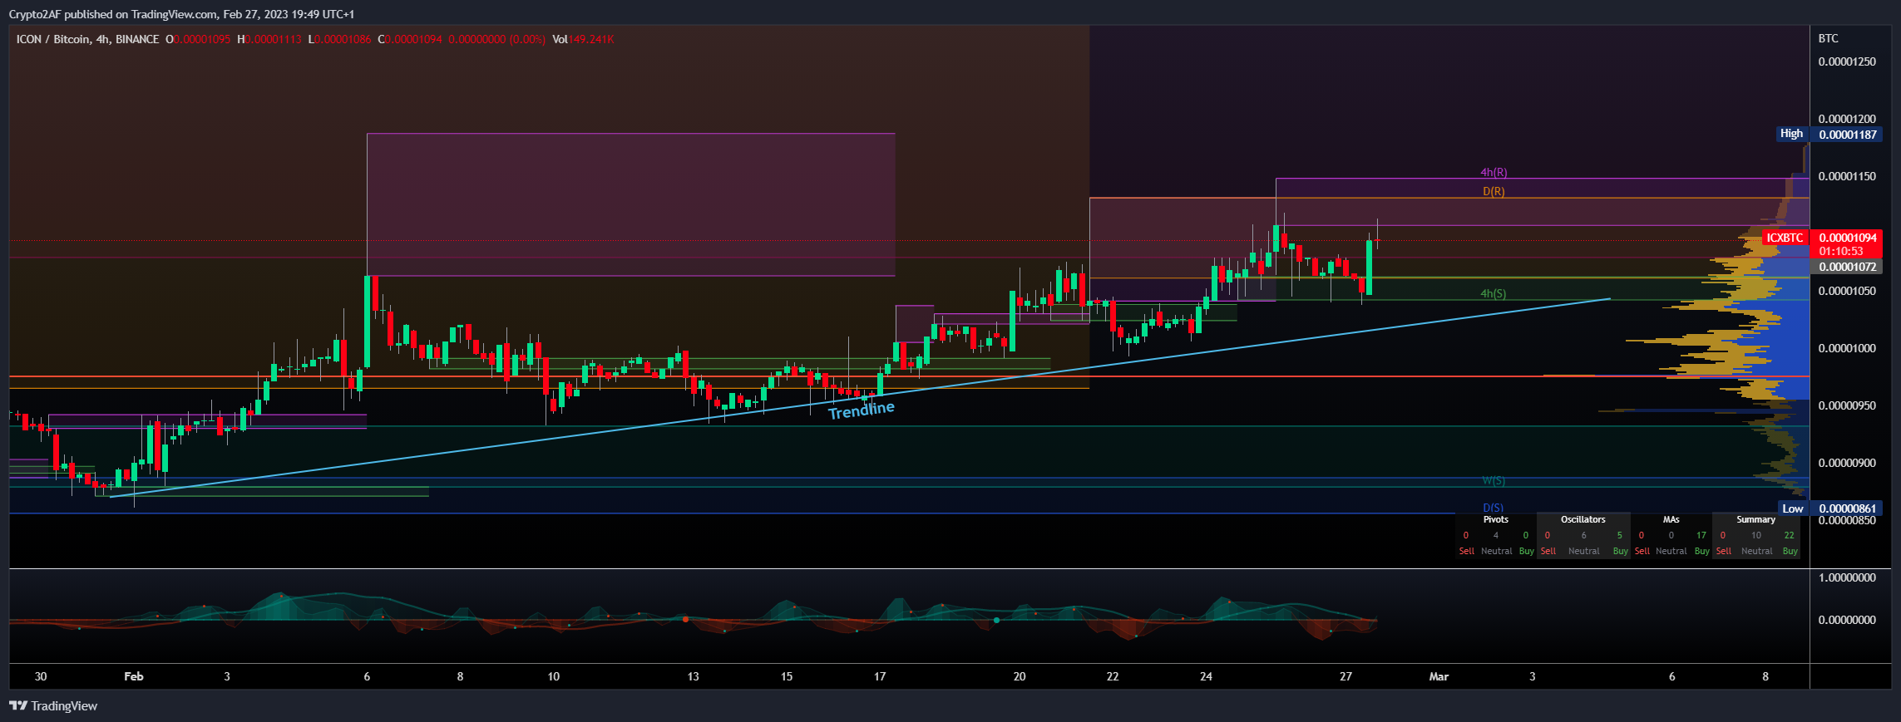This screenshot has width=1901, height=722.
Task: Click the red ICXBTC symbol tag
Action: pyautogui.click(x=1785, y=238)
